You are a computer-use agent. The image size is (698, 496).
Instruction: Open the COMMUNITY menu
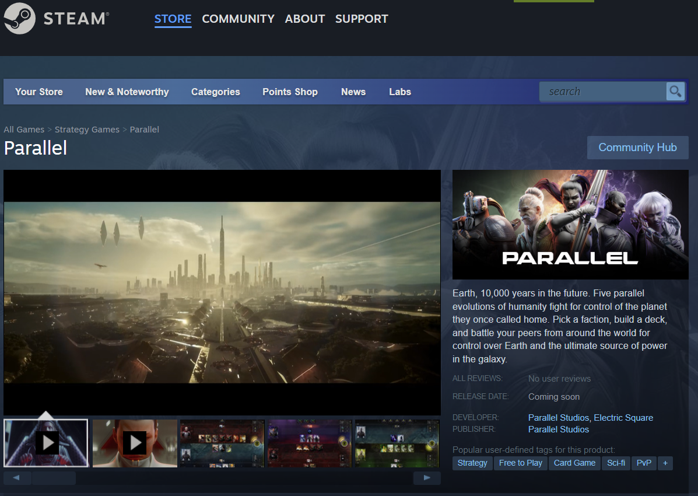coord(238,19)
